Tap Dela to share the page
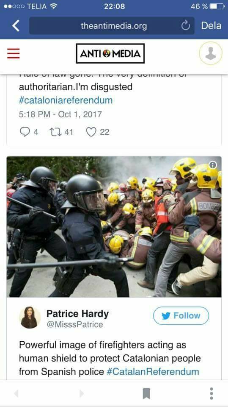This screenshot has width=228, height=407. coord(211,26)
